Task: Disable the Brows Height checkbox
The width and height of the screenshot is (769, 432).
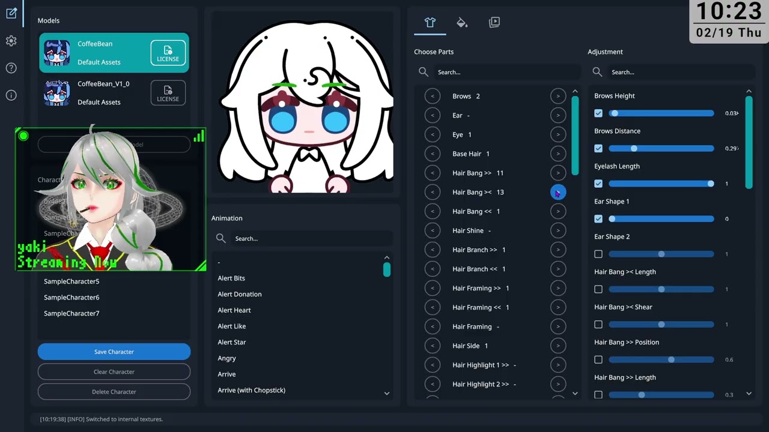Action: 598,113
